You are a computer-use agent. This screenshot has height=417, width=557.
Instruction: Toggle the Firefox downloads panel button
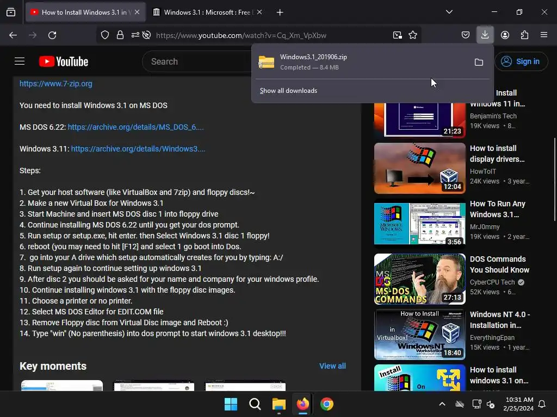(x=485, y=35)
